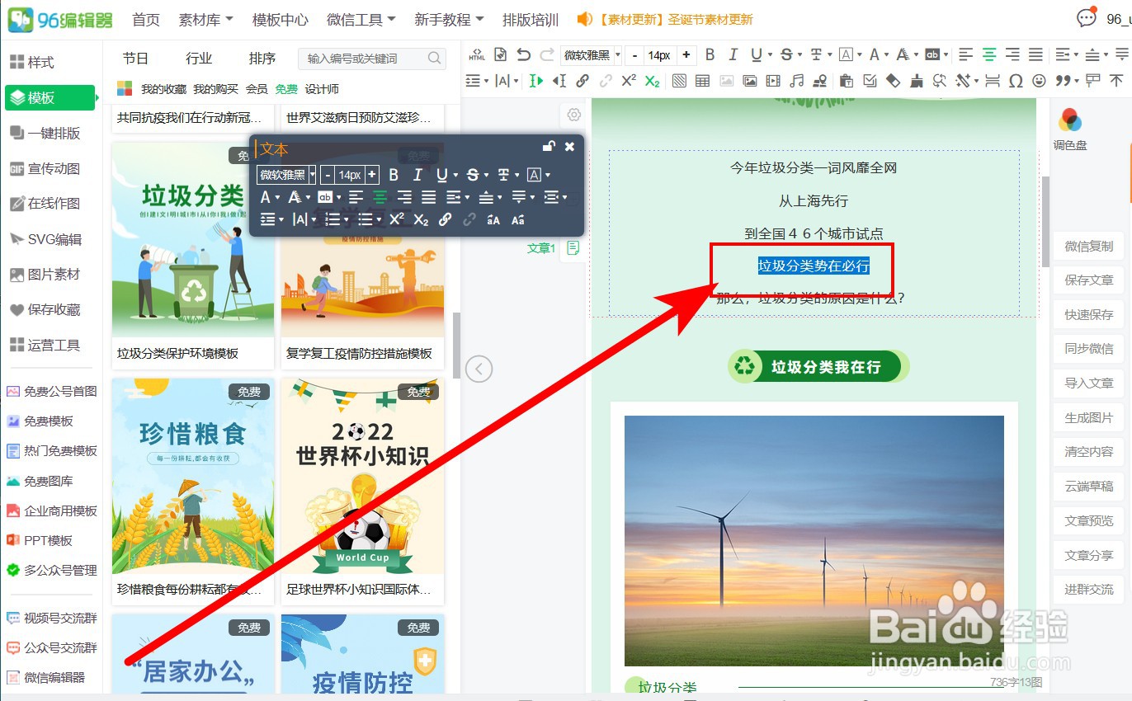The height and width of the screenshot is (701, 1132).
Task: Expand 新手教程 menu
Action: click(449, 20)
